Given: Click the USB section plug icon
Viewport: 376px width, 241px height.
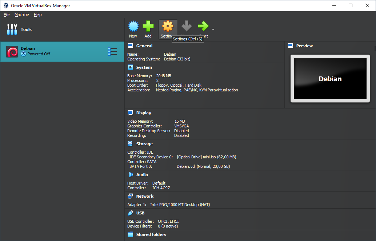Looking at the screenshot, I should pyautogui.click(x=131, y=213).
